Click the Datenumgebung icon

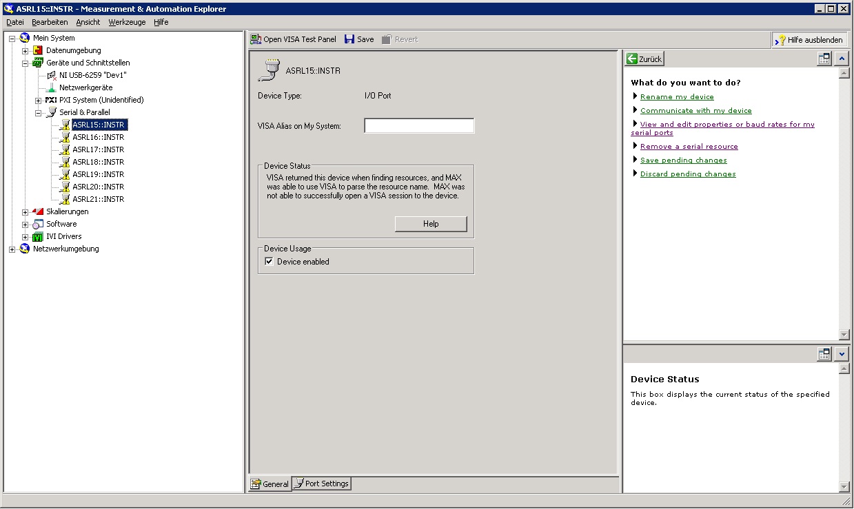(38, 50)
